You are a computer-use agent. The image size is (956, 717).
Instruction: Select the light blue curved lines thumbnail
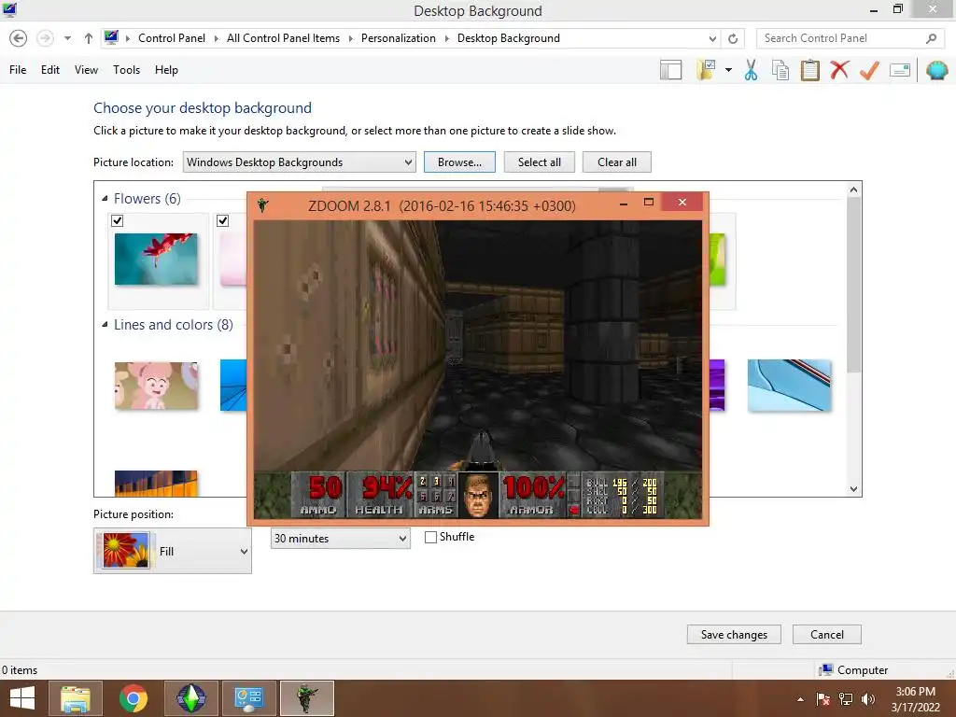tap(789, 386)
